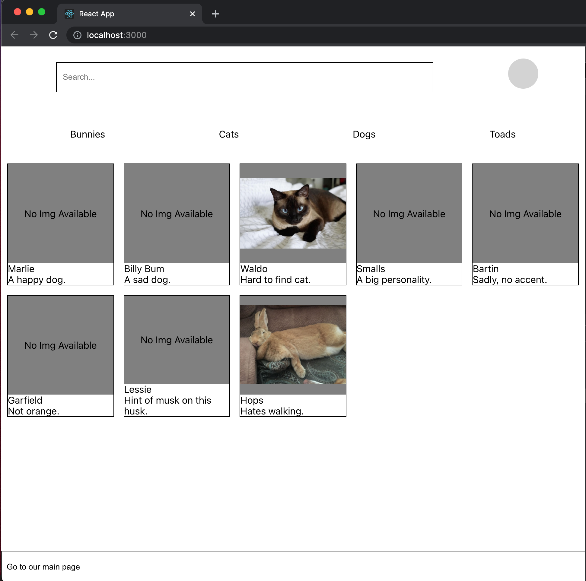
Task: Open a new browser tab
Action: 215,14
